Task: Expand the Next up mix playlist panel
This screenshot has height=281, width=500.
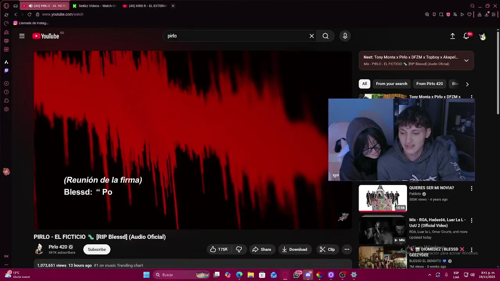Action: pyautogui.click(x=466, y=60)
